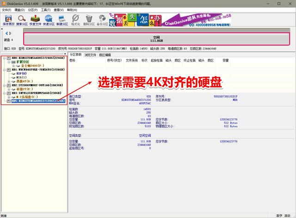Click the HD2 disk drive icon
Viewport: 296px width, 218px height.
click(9, 85)
